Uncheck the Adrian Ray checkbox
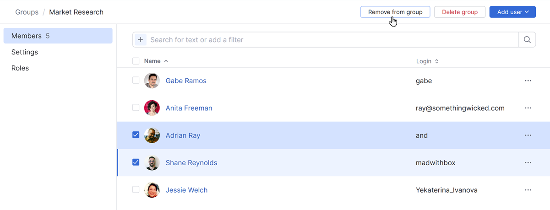Viewport: 550px width, 210px height. [136, 135]
